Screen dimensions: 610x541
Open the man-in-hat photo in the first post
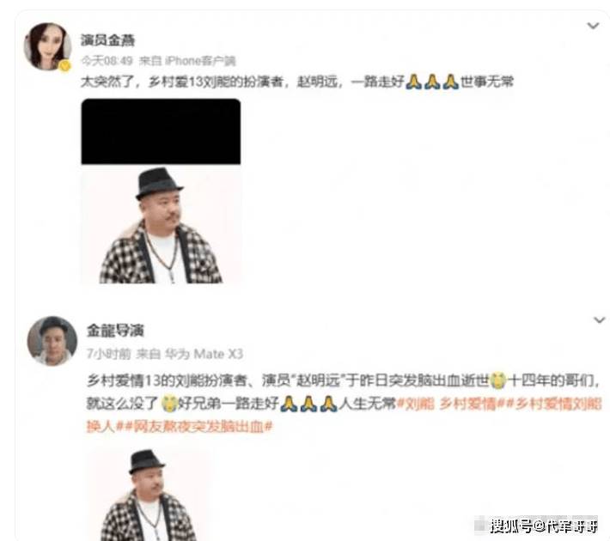(161, 225)
